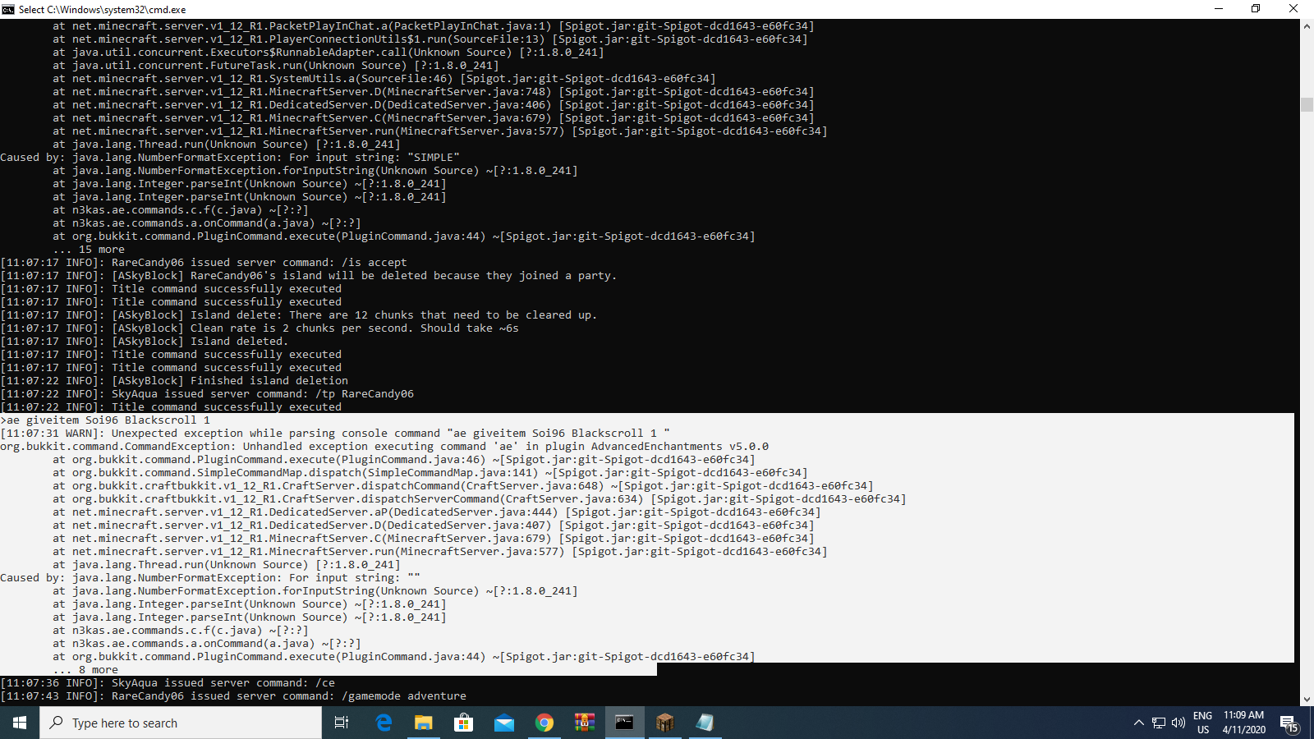Click the stack line containing "DedicatedServer.aP"
Viewport: 1314px width, 739px height.
tap(437, 512)
